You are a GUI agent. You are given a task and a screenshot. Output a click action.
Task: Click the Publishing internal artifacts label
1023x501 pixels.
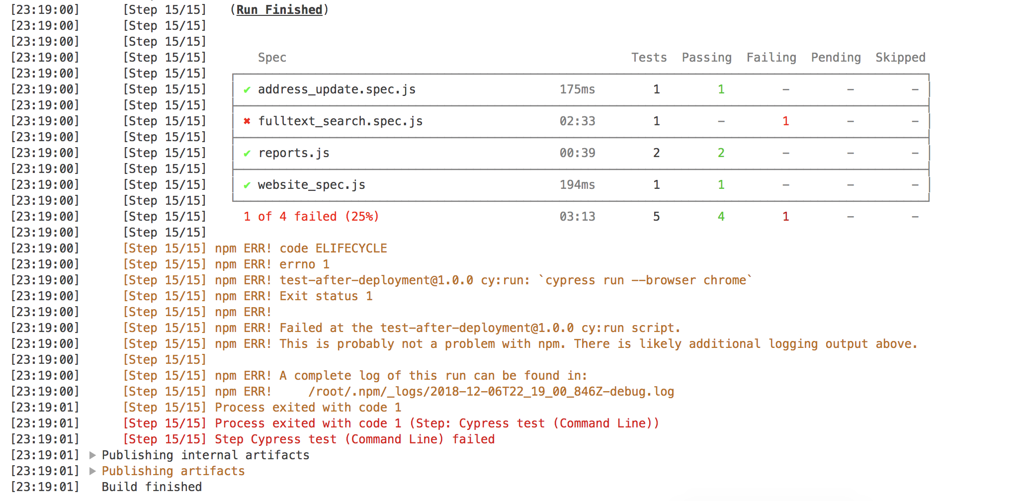(205, 455)
